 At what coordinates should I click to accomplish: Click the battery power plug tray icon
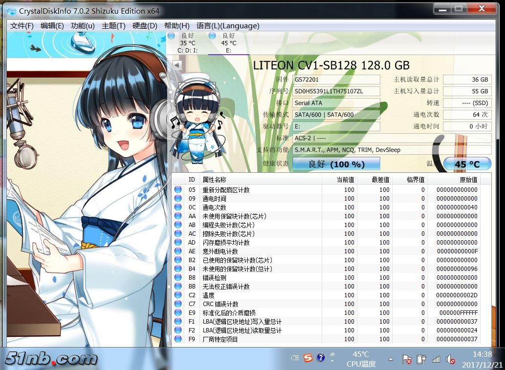tap(421, 360)
